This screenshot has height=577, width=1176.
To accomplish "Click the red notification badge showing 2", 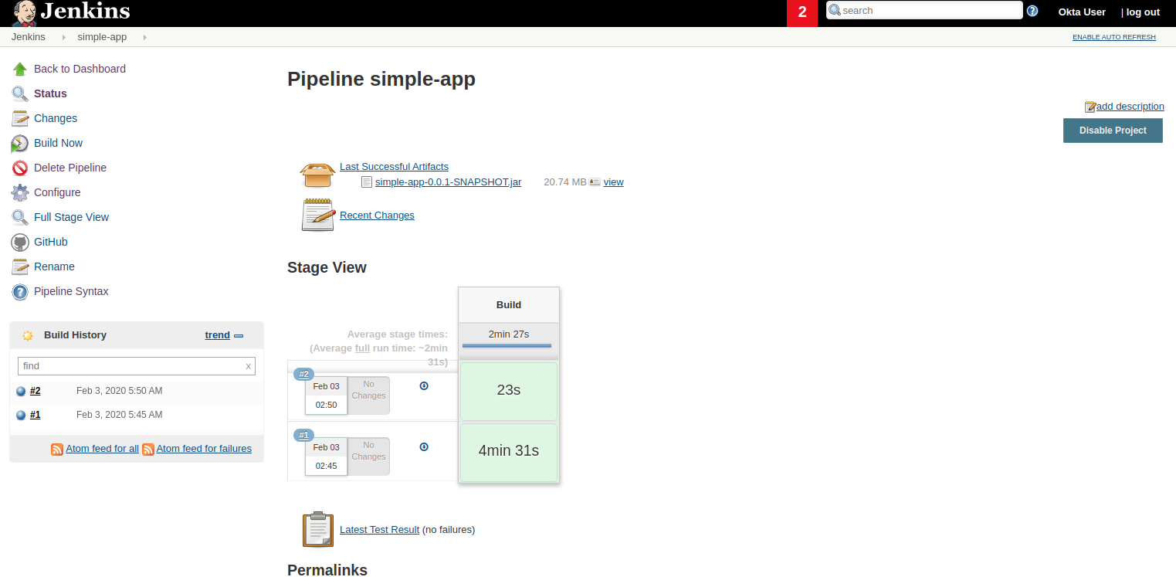I will click(802, 13).
